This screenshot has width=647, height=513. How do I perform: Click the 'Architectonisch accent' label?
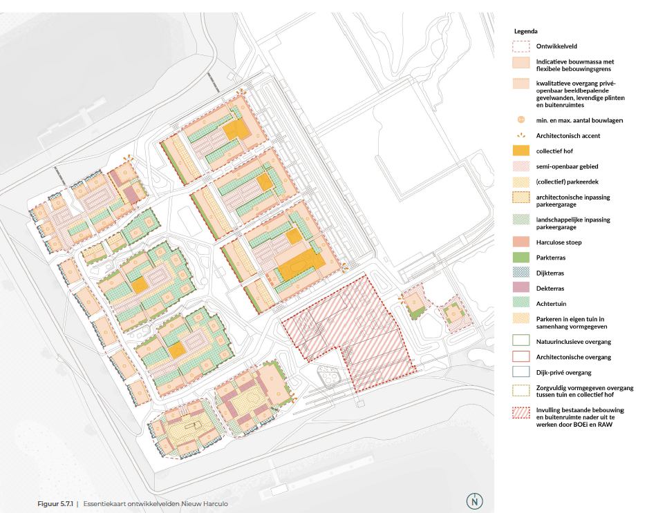point(568,135)
